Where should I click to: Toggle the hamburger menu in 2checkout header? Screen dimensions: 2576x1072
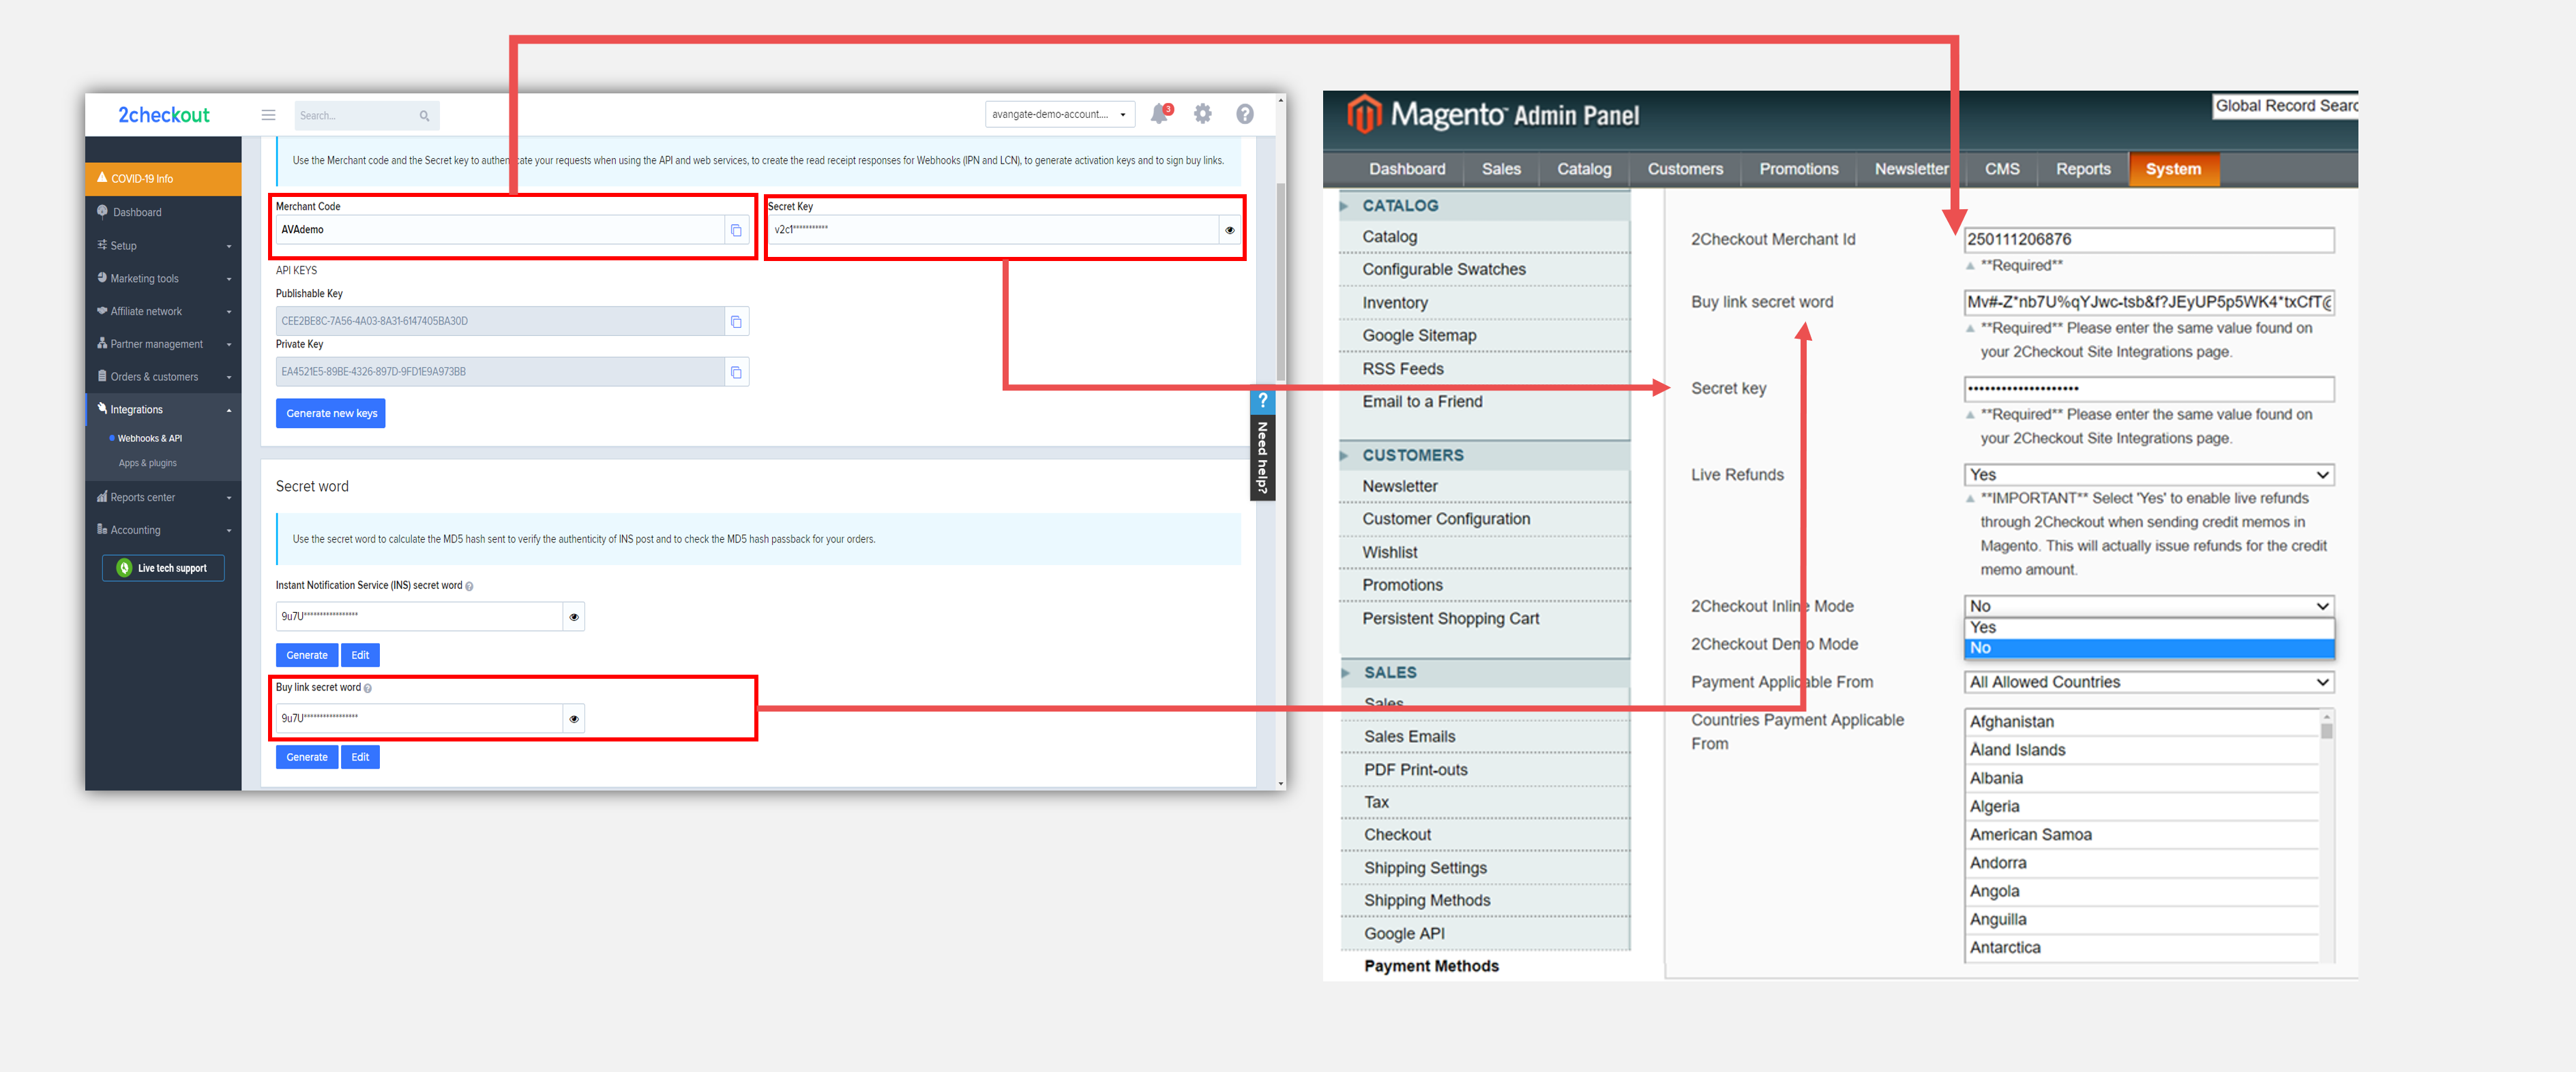click(268, 115)
